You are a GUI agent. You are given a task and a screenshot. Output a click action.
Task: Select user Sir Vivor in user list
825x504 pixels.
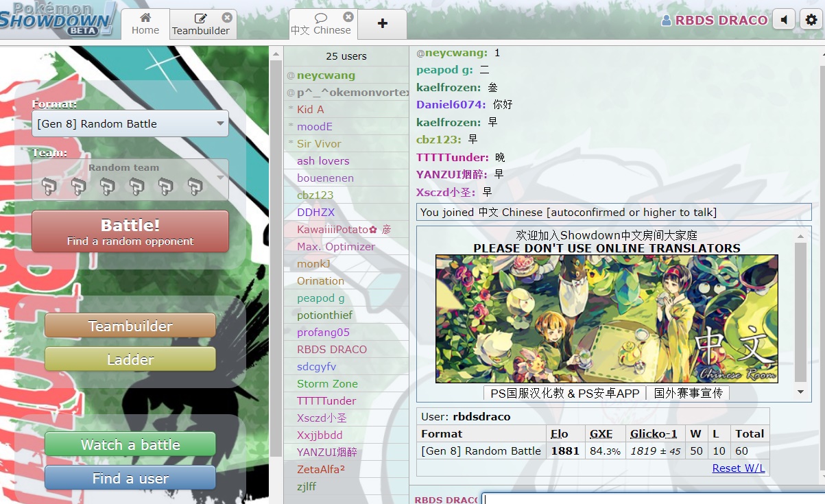(x=346, y=144)
